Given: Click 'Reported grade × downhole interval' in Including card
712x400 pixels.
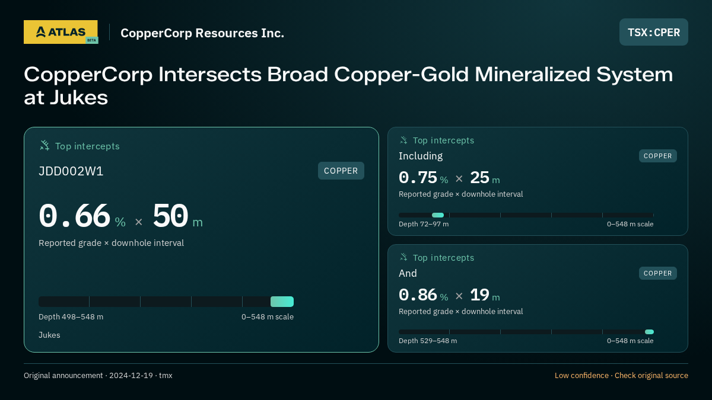Looking at the screenshot, I should [x=461, y=194].
